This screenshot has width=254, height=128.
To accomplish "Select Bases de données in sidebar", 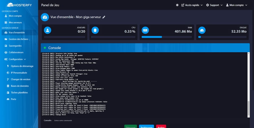I will [20, 86].
